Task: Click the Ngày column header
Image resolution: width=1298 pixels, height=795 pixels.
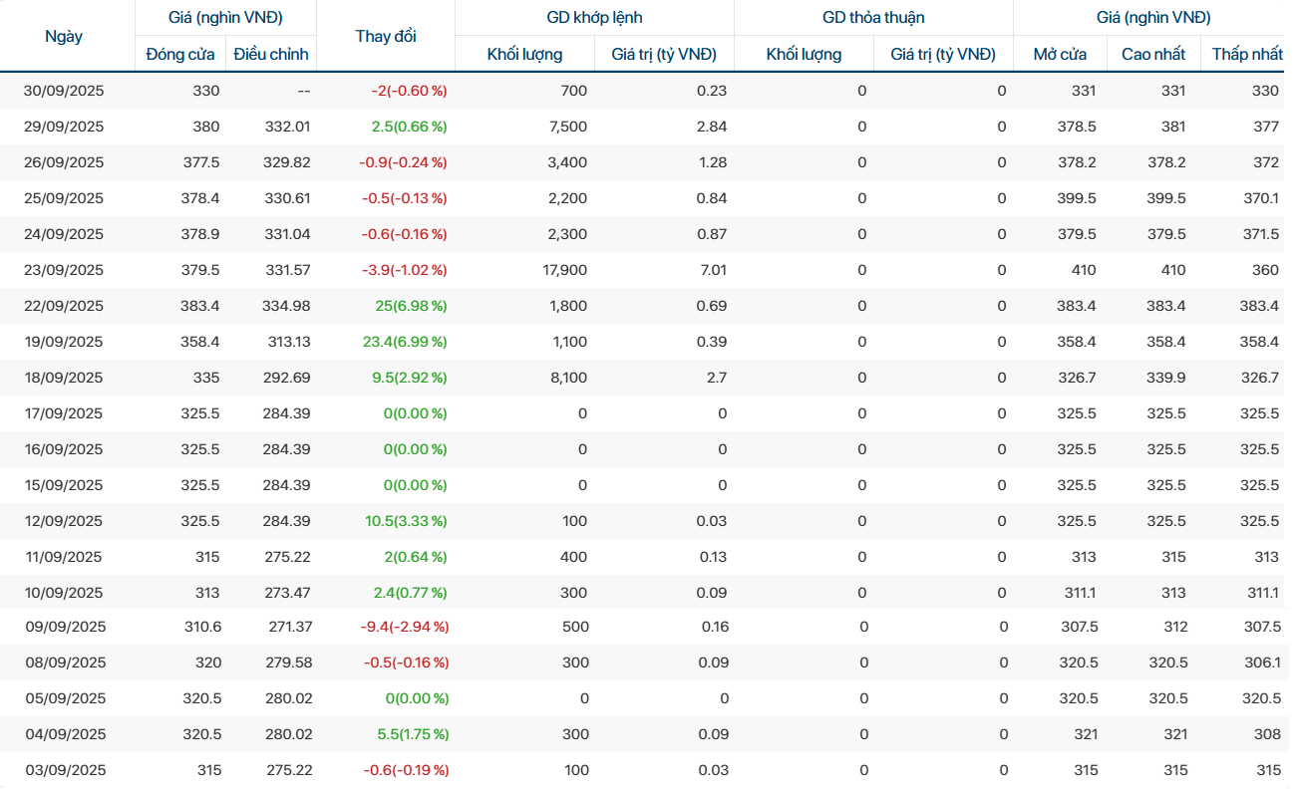Action: [65, 36]
